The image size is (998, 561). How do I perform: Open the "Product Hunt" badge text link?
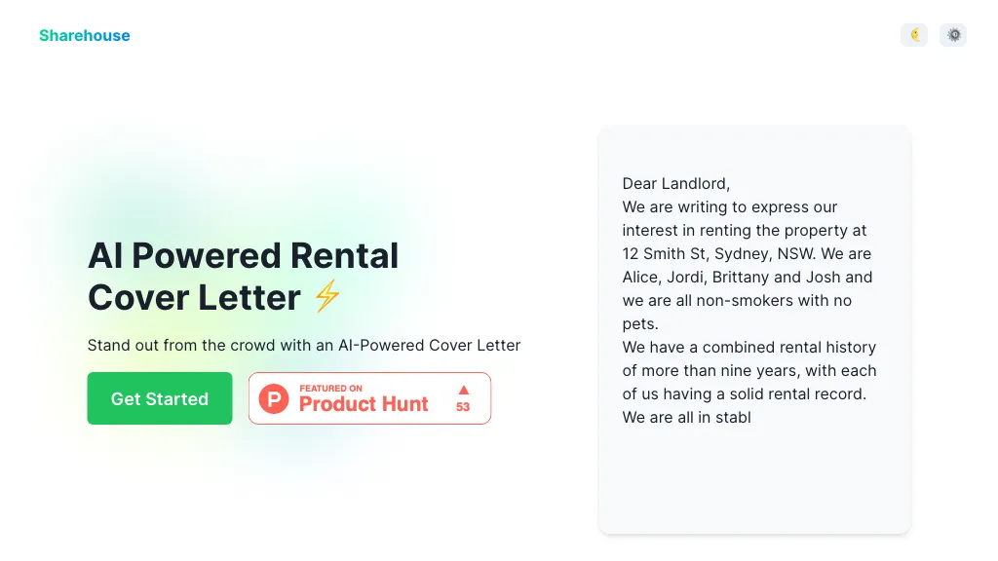364,404
